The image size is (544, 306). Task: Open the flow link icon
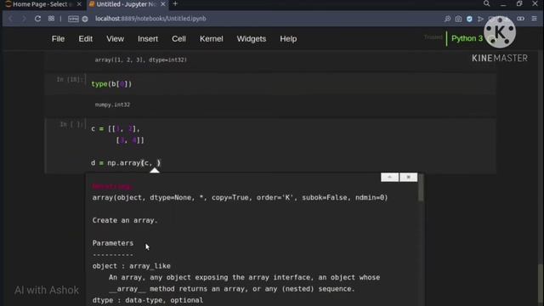point(520,19)
